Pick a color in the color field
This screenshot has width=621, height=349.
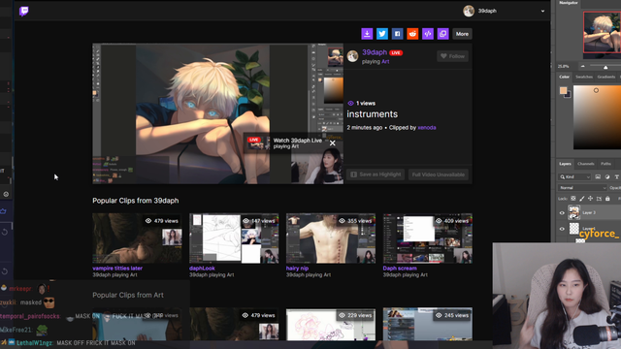tap(598, 117)
